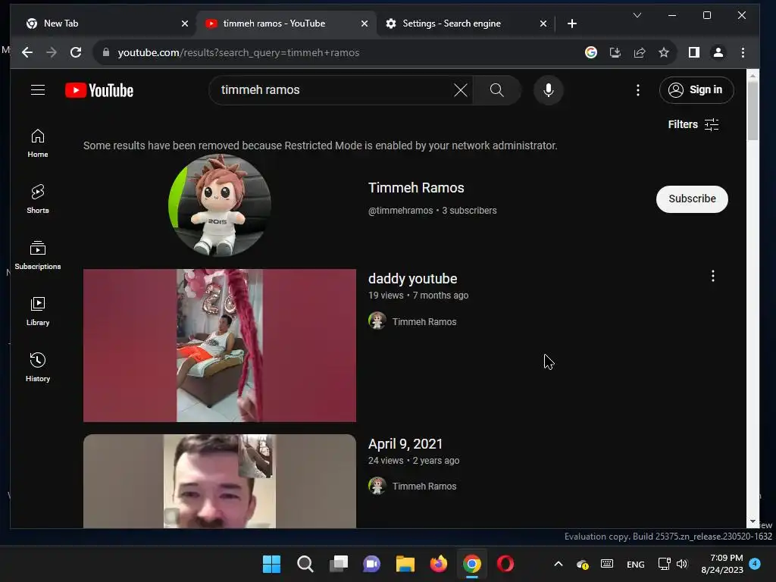This screenshot has height=582, width=776.
Task: Close the Settings - Search engine tab
Action: (543, 23)
